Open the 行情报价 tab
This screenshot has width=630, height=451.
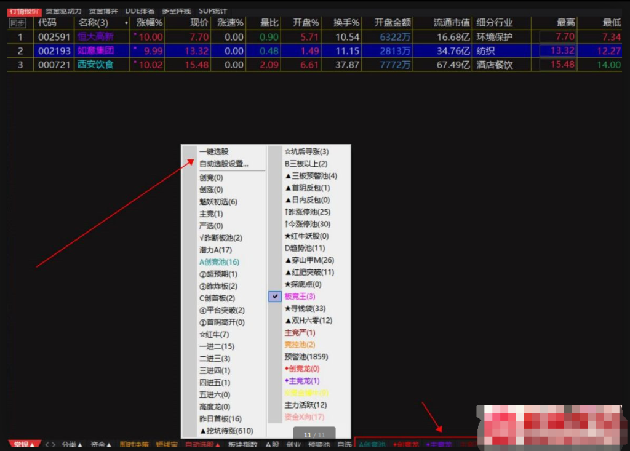pyautogui.click(x=23, y=10)
